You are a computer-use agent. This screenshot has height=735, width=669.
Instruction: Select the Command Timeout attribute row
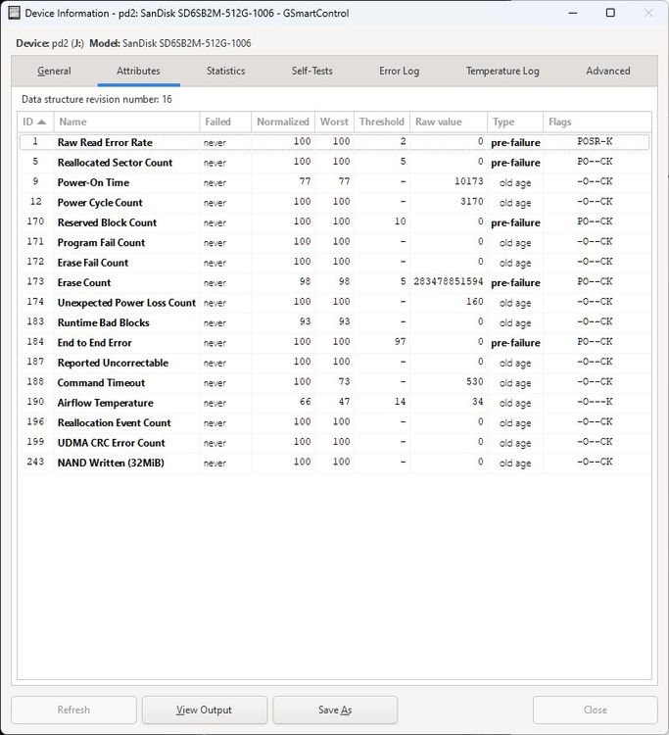pyautogui.click(x=335, y=382)
